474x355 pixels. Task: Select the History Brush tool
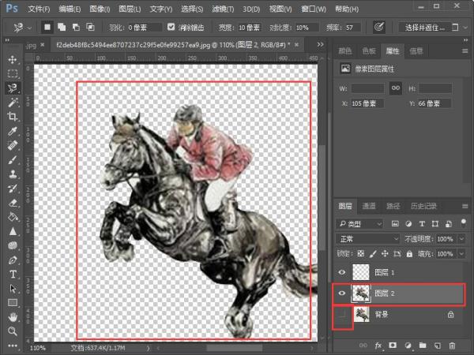point(13,189)
